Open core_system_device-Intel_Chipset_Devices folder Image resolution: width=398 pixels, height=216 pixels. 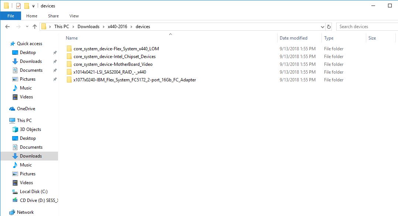coord(114,57)
